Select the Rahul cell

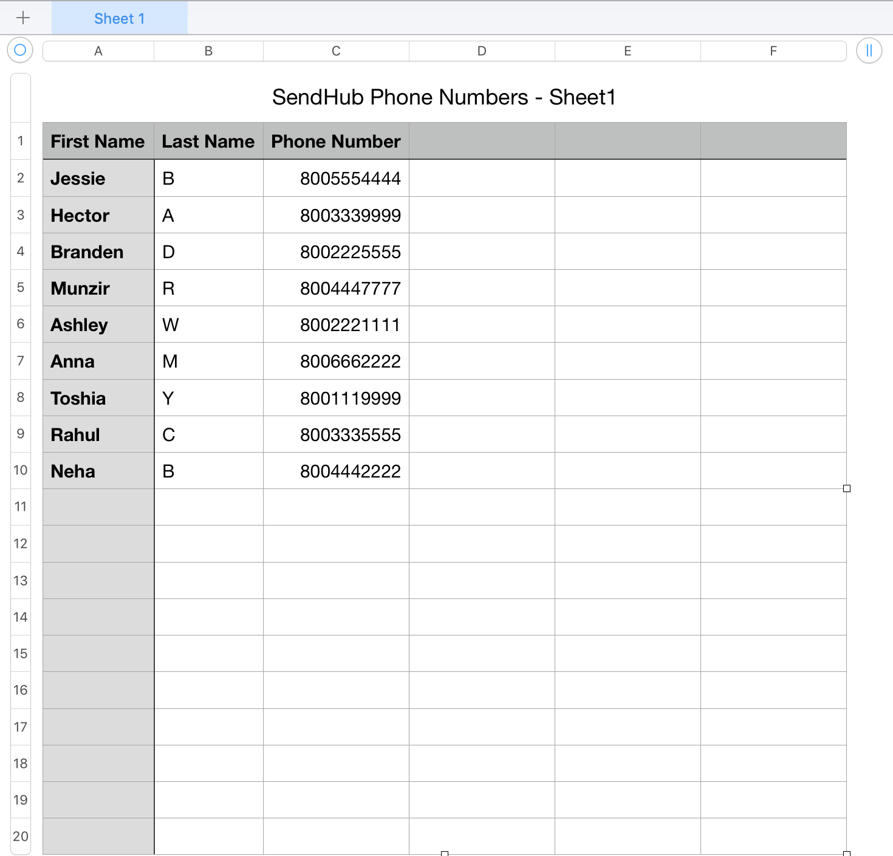98,434
